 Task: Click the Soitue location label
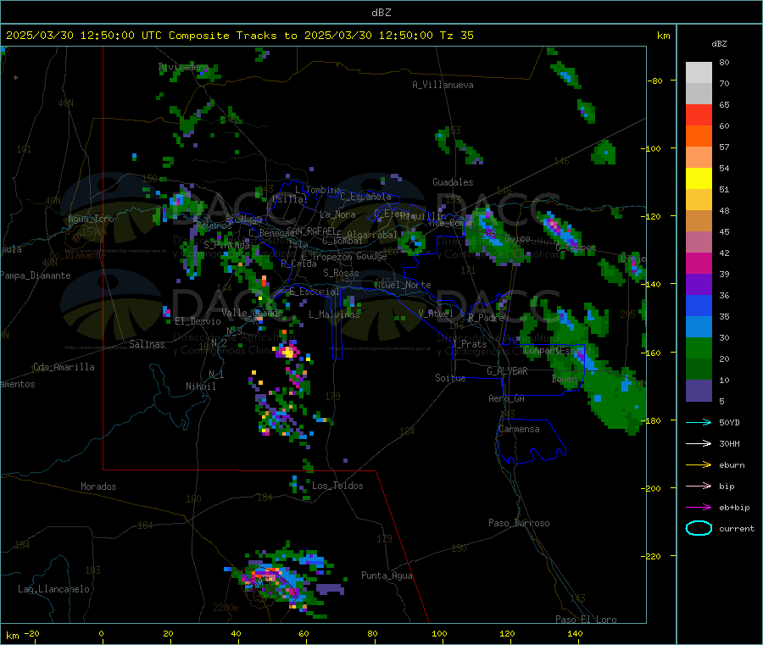click(450, 378)
